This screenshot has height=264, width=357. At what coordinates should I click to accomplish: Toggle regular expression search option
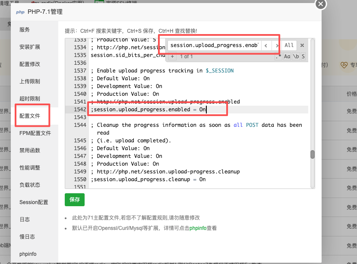pyautogui.click(x=278, y=57)
